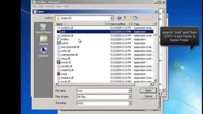Select the cmifw.dll file icon

pyautogui.click(x=58, y=51)
